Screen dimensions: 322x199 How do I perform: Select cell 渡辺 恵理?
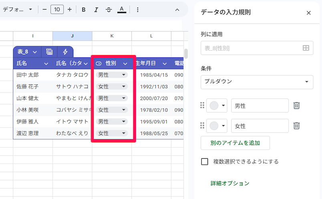click(x=33, y=133)
